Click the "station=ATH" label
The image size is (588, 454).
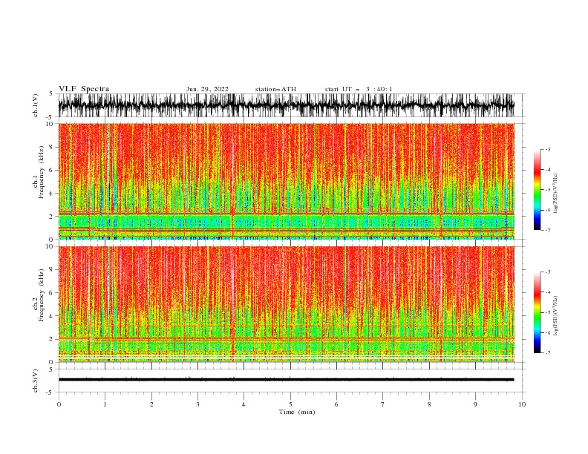point(275,89)
